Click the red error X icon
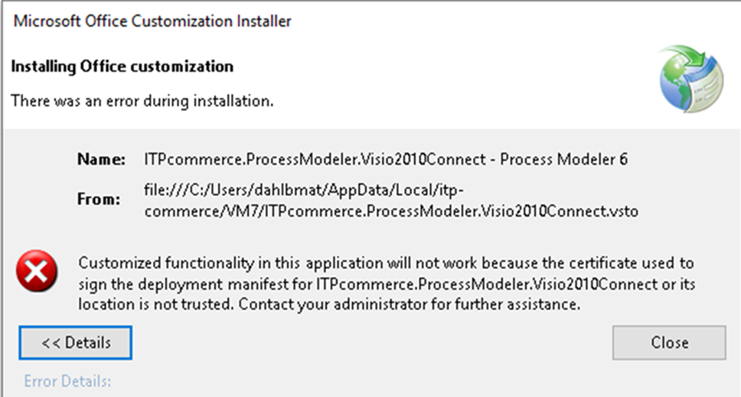This screenshot has width=741, height=397. point(37,271)
